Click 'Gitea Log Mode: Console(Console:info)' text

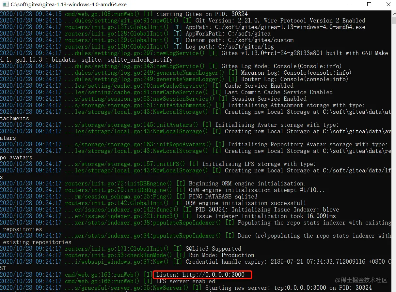point(282,66)
